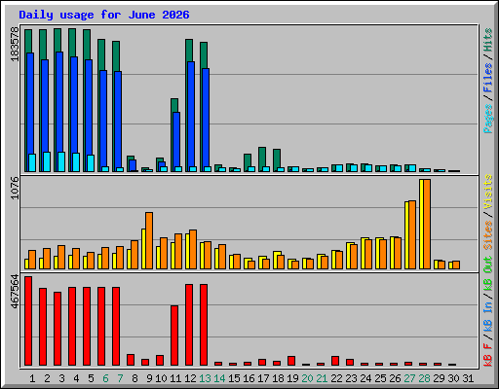Click the 1076 visits axis value

[15, 188]
